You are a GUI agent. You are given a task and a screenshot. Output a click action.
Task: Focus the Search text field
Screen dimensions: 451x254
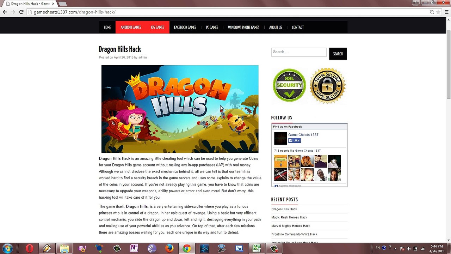pos(299,52)
